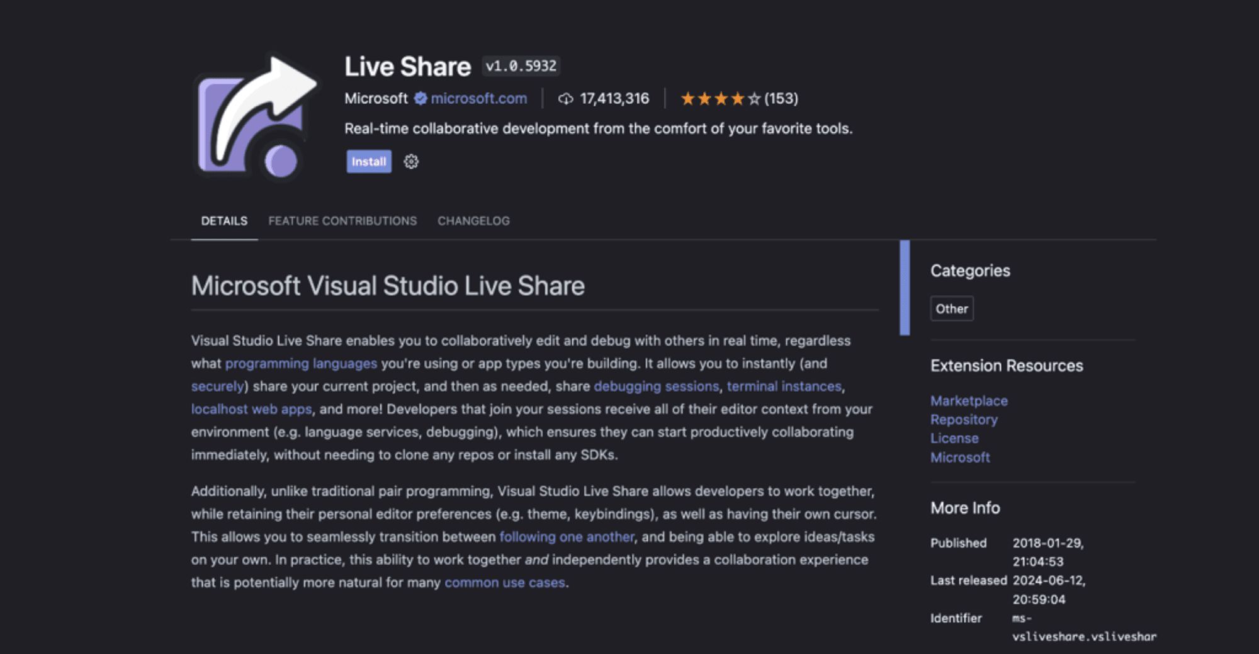1259x654 pixels.
Task: Click the star rating icons
Action: 720,99
